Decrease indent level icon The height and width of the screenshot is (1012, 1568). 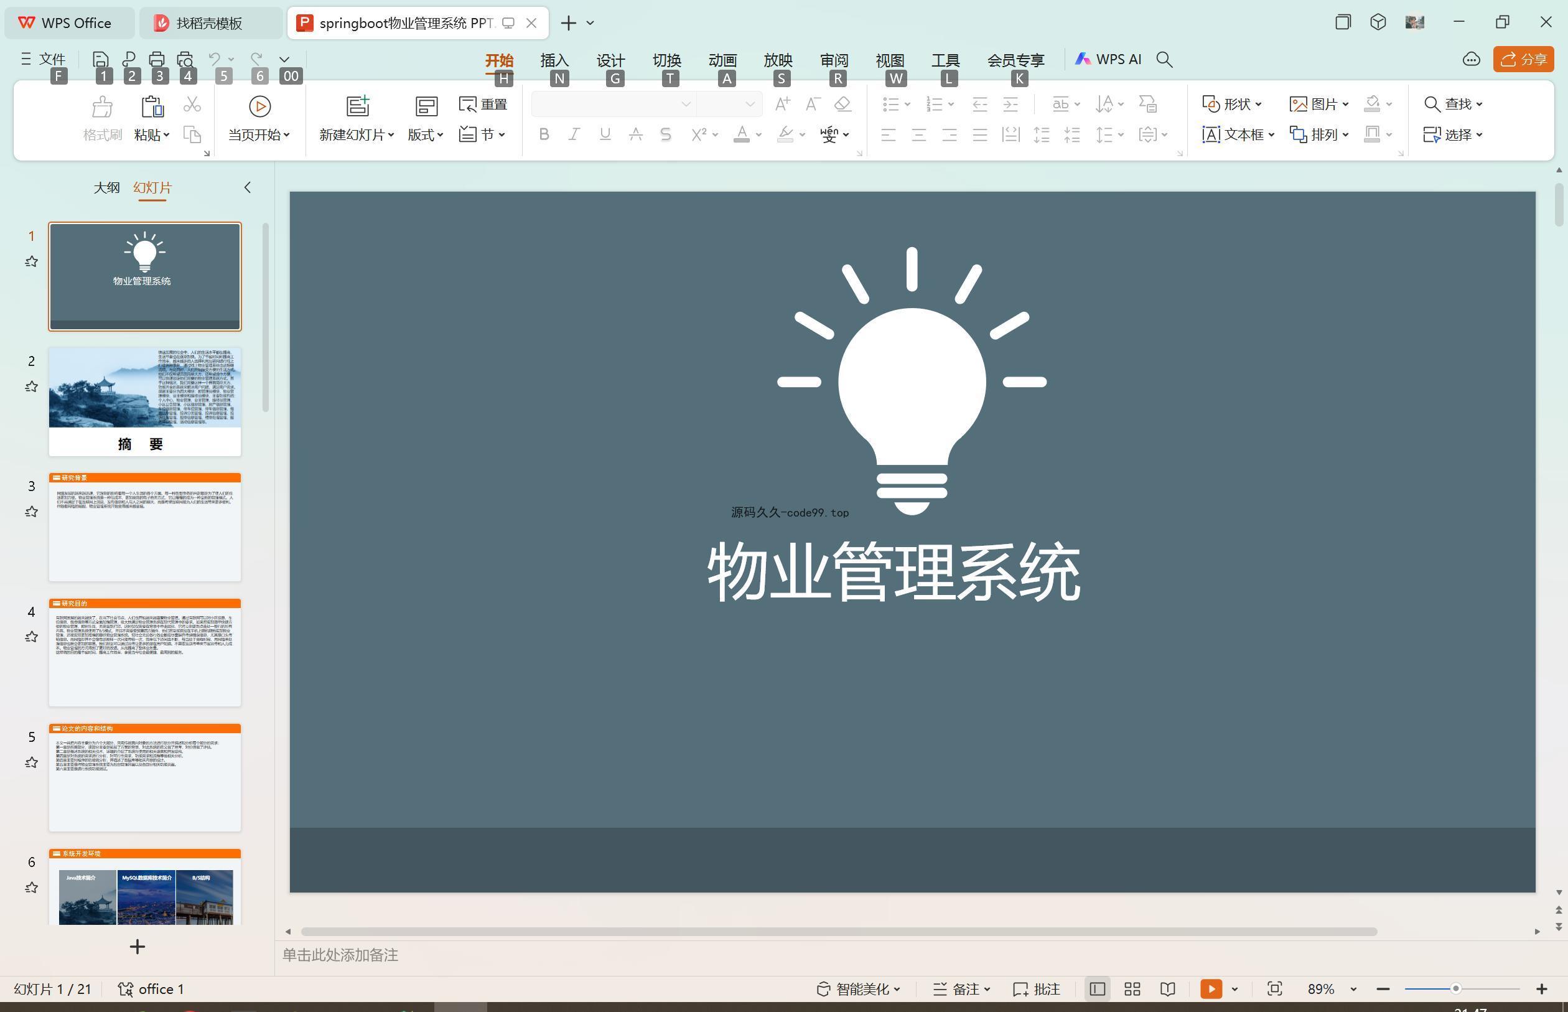[979, 104]
